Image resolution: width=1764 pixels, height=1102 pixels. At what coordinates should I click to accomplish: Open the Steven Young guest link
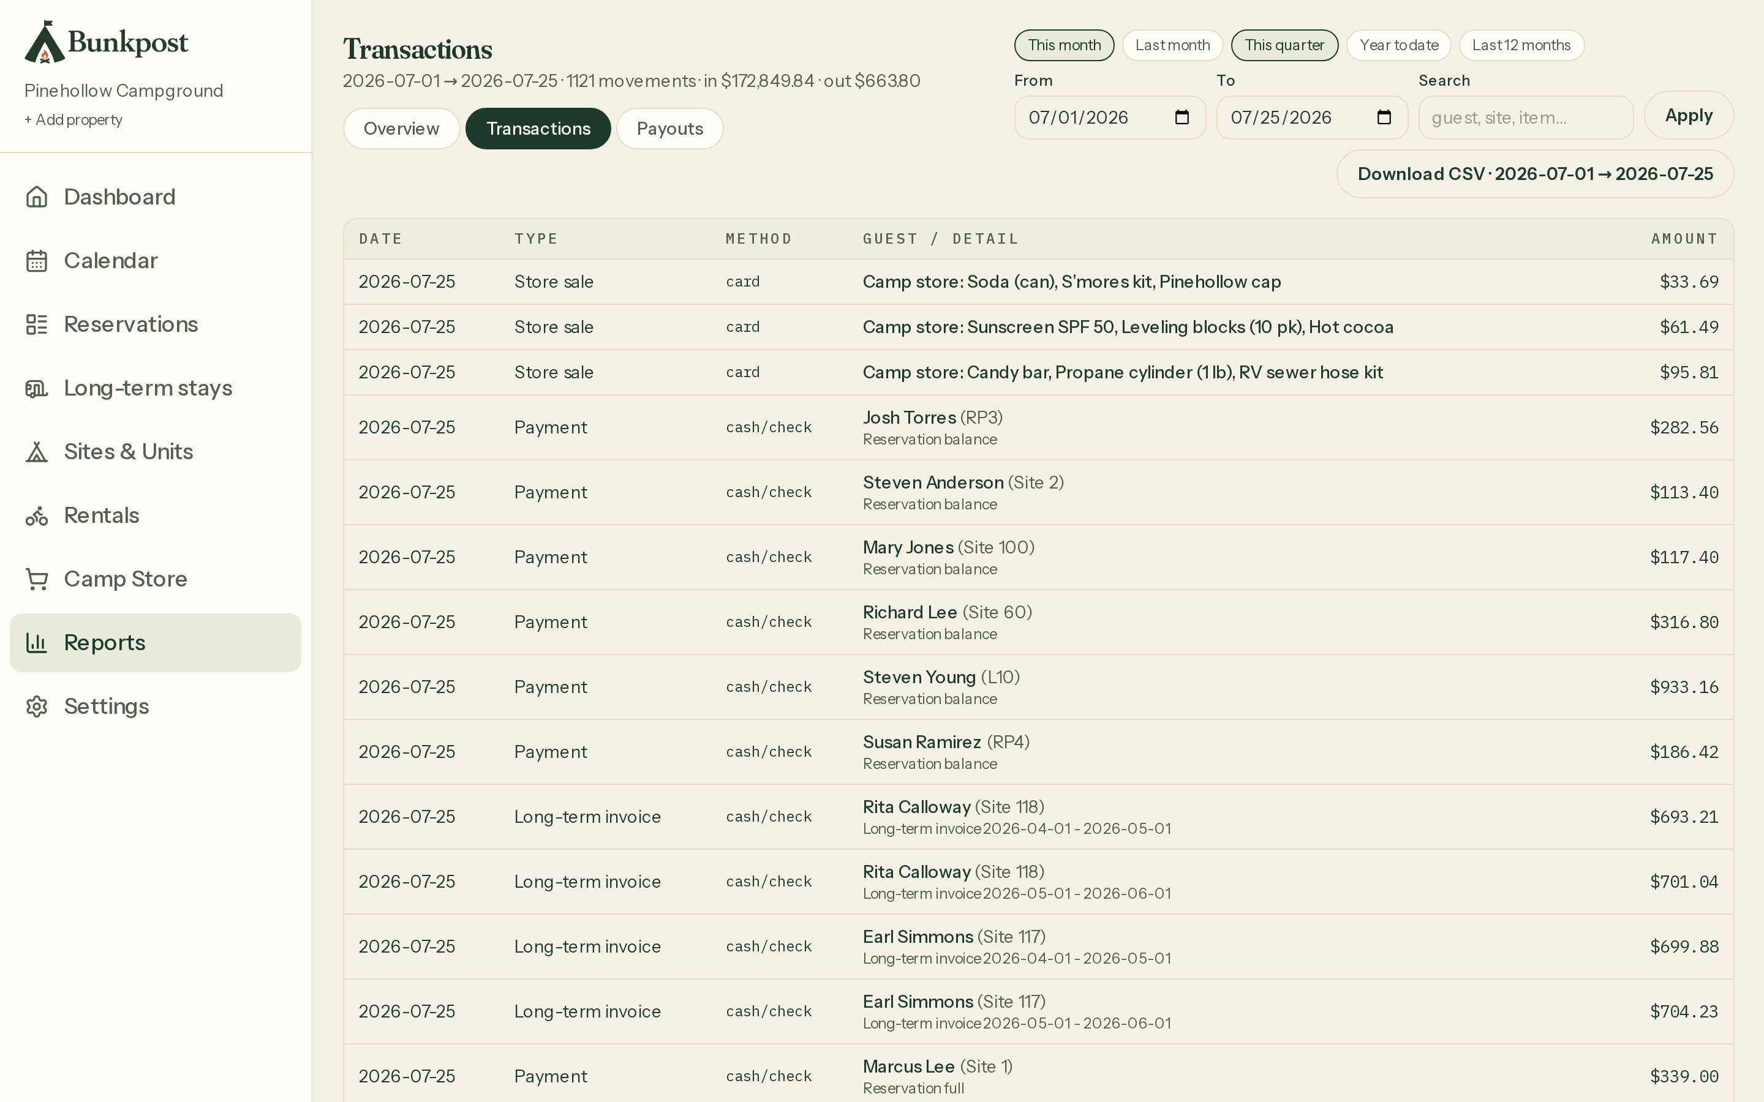(x=919, y=677)
